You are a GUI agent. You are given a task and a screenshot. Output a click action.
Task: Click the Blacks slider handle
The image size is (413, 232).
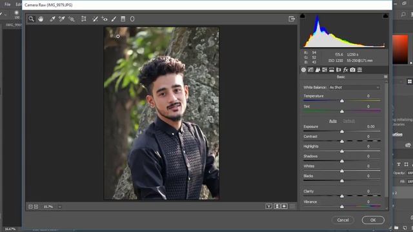342,181
